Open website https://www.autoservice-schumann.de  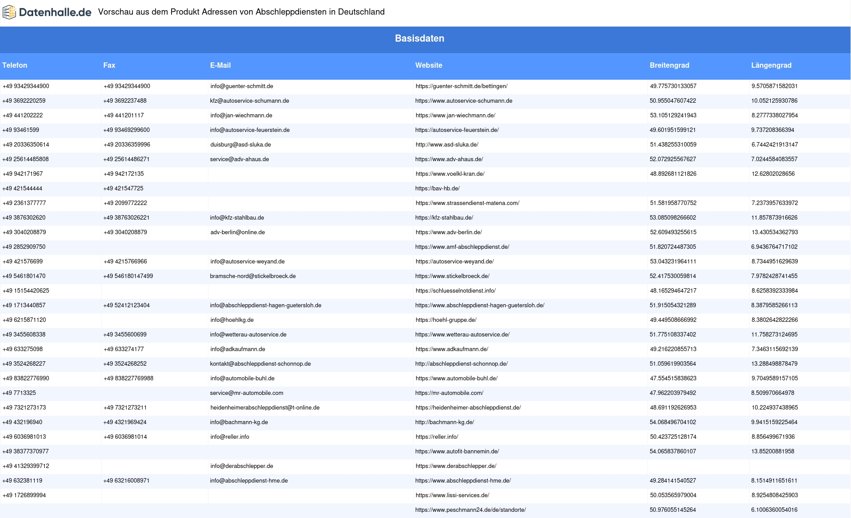pos(464,101)
